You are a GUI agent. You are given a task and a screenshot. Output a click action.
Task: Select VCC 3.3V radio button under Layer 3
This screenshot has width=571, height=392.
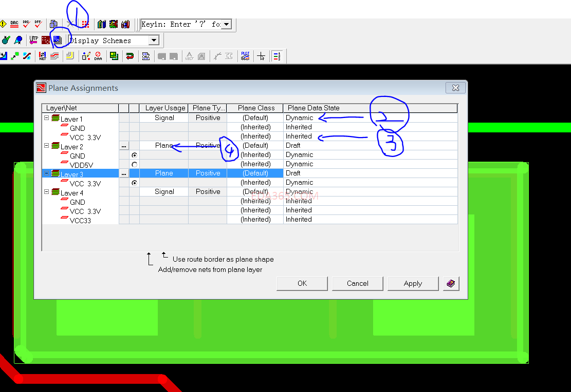pyautogui.click(x=134, y=183)
